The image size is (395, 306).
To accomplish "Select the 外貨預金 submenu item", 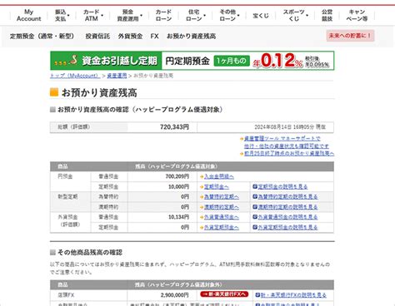I will (x=130, y=36).
